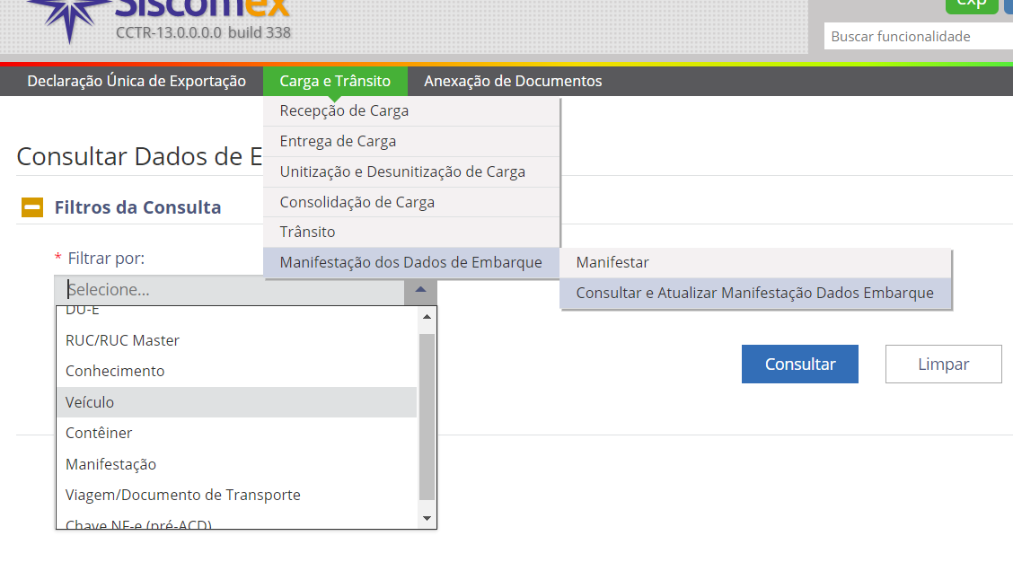Viewport: 1013px width, 571px height.
Task: Open Anexação de Documentos menu
Action: pyautogui.click(x=513, y=81)
